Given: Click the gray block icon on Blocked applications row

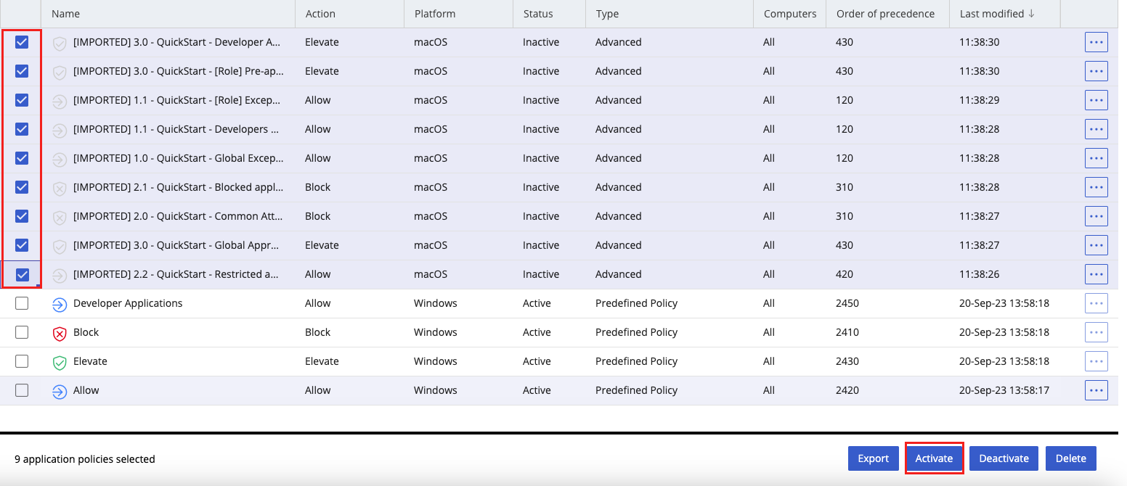Looking at the screenshot, I should [x=60, y=187].
